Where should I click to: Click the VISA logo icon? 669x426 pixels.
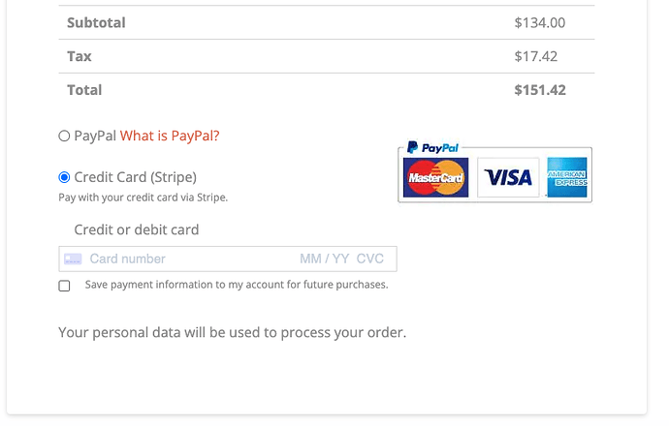(x=508, y=177)
